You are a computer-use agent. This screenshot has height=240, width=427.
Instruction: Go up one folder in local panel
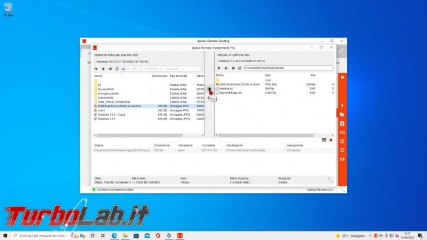click(96, 69)
